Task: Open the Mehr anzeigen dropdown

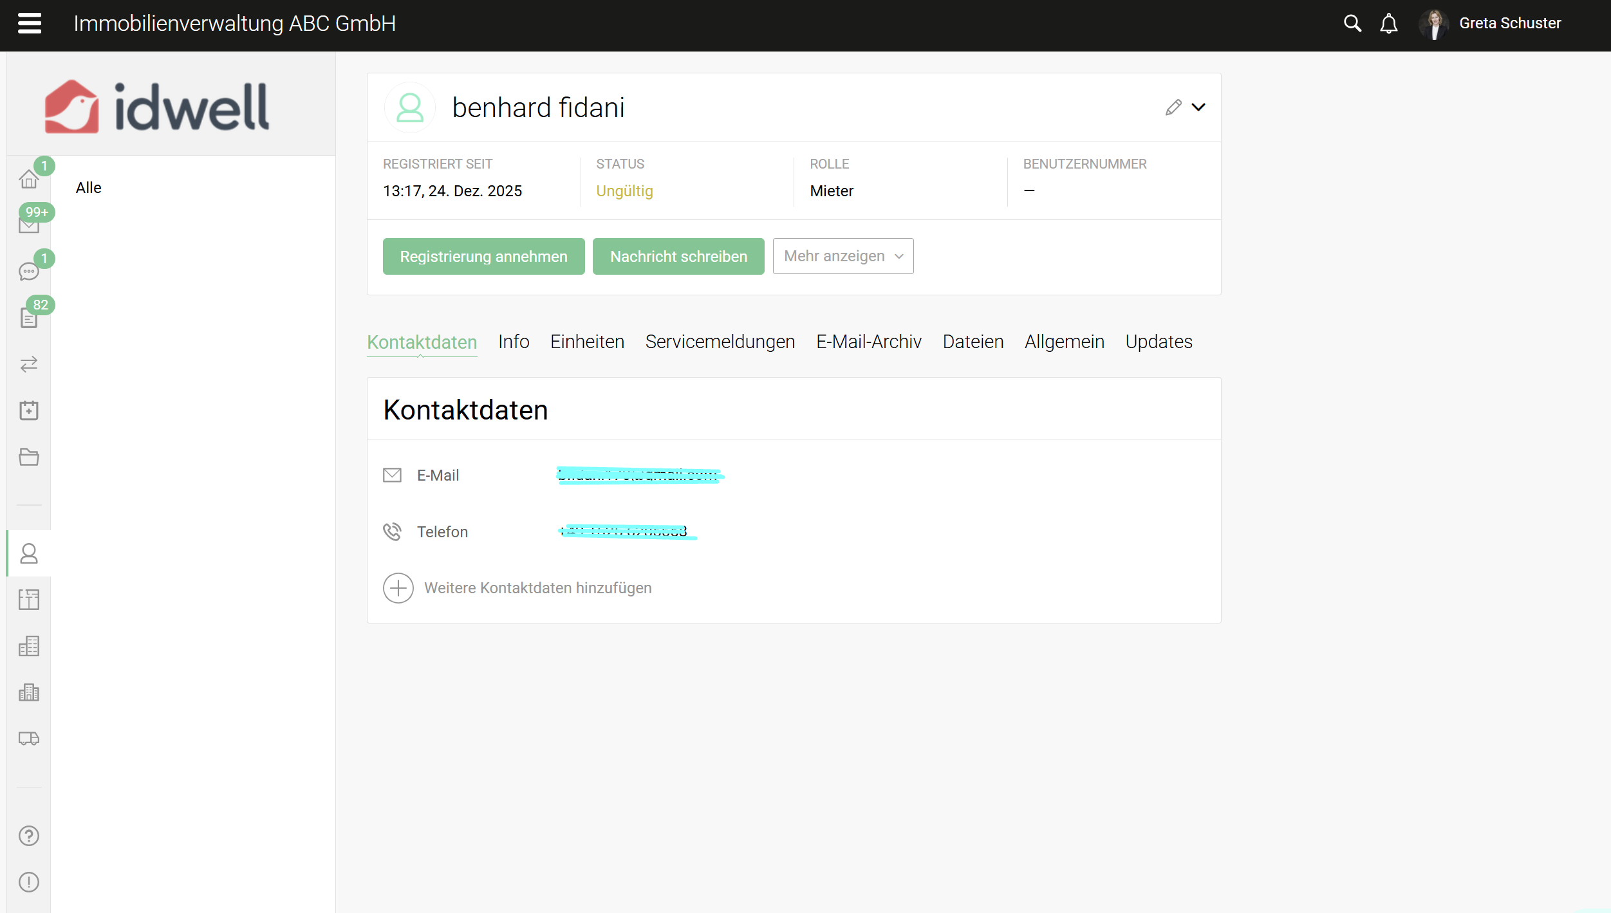Action: coord(843,256)
